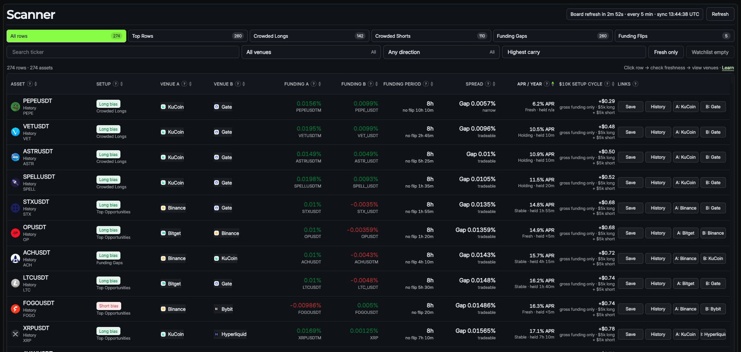Save the XRPUSDT row
This screenshot has width=741, height=352.
631,334
